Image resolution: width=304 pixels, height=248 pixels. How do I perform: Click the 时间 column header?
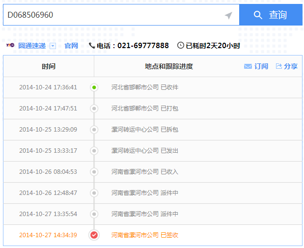coord(49,66)
